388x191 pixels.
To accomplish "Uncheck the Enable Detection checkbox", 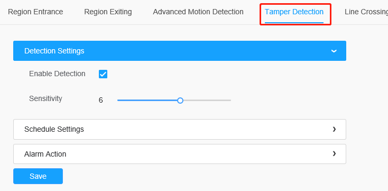I will (103, 74).
